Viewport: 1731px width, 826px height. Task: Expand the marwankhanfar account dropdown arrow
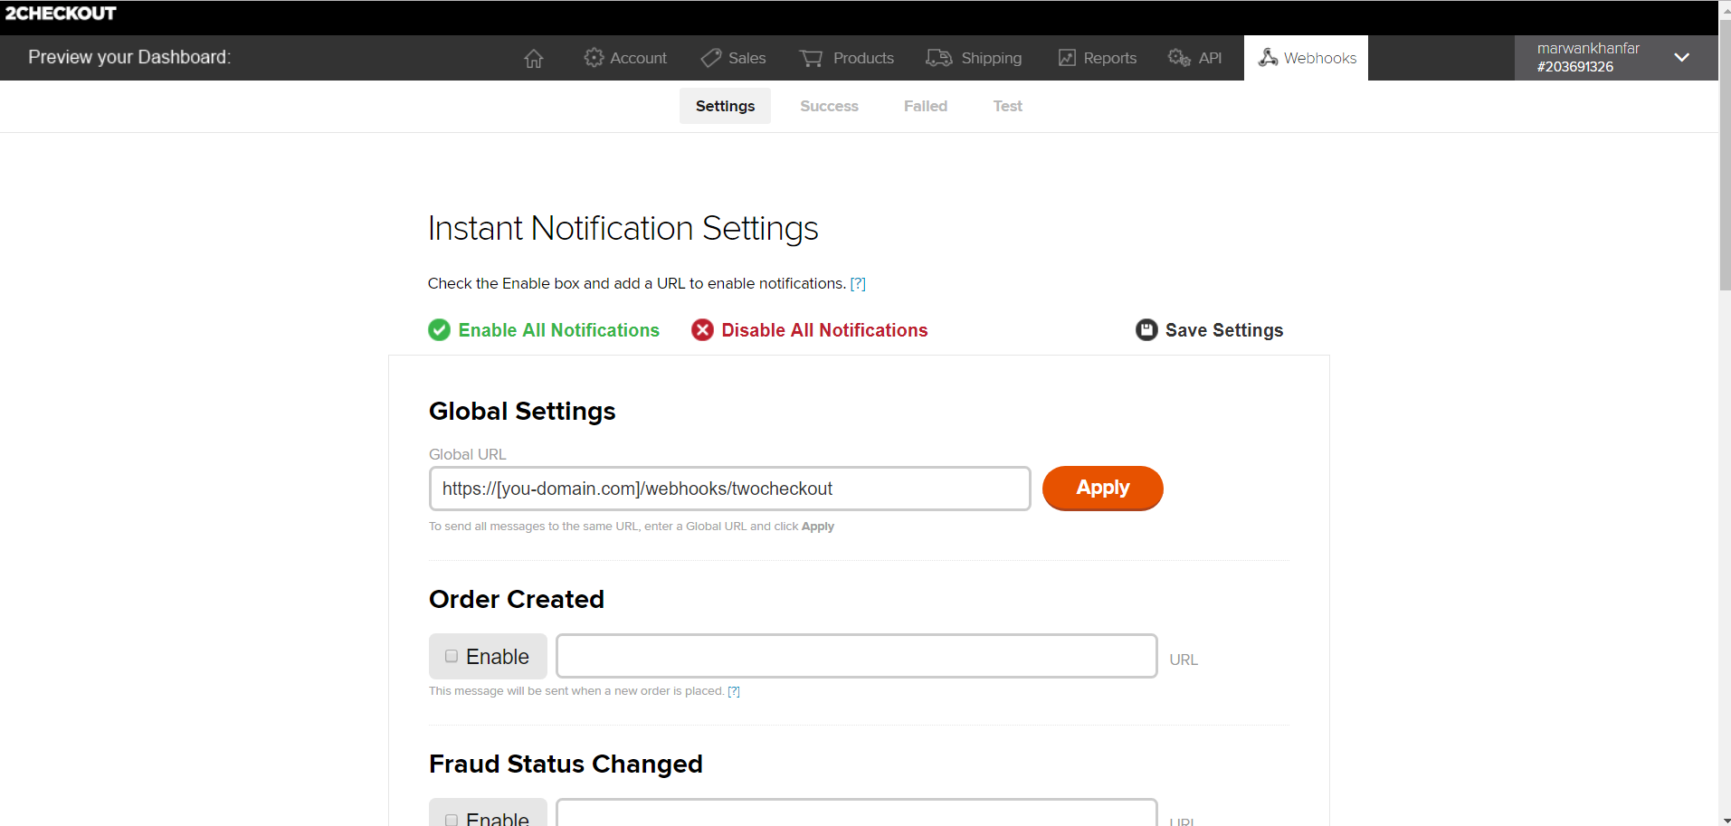[x=1681, y=57]
